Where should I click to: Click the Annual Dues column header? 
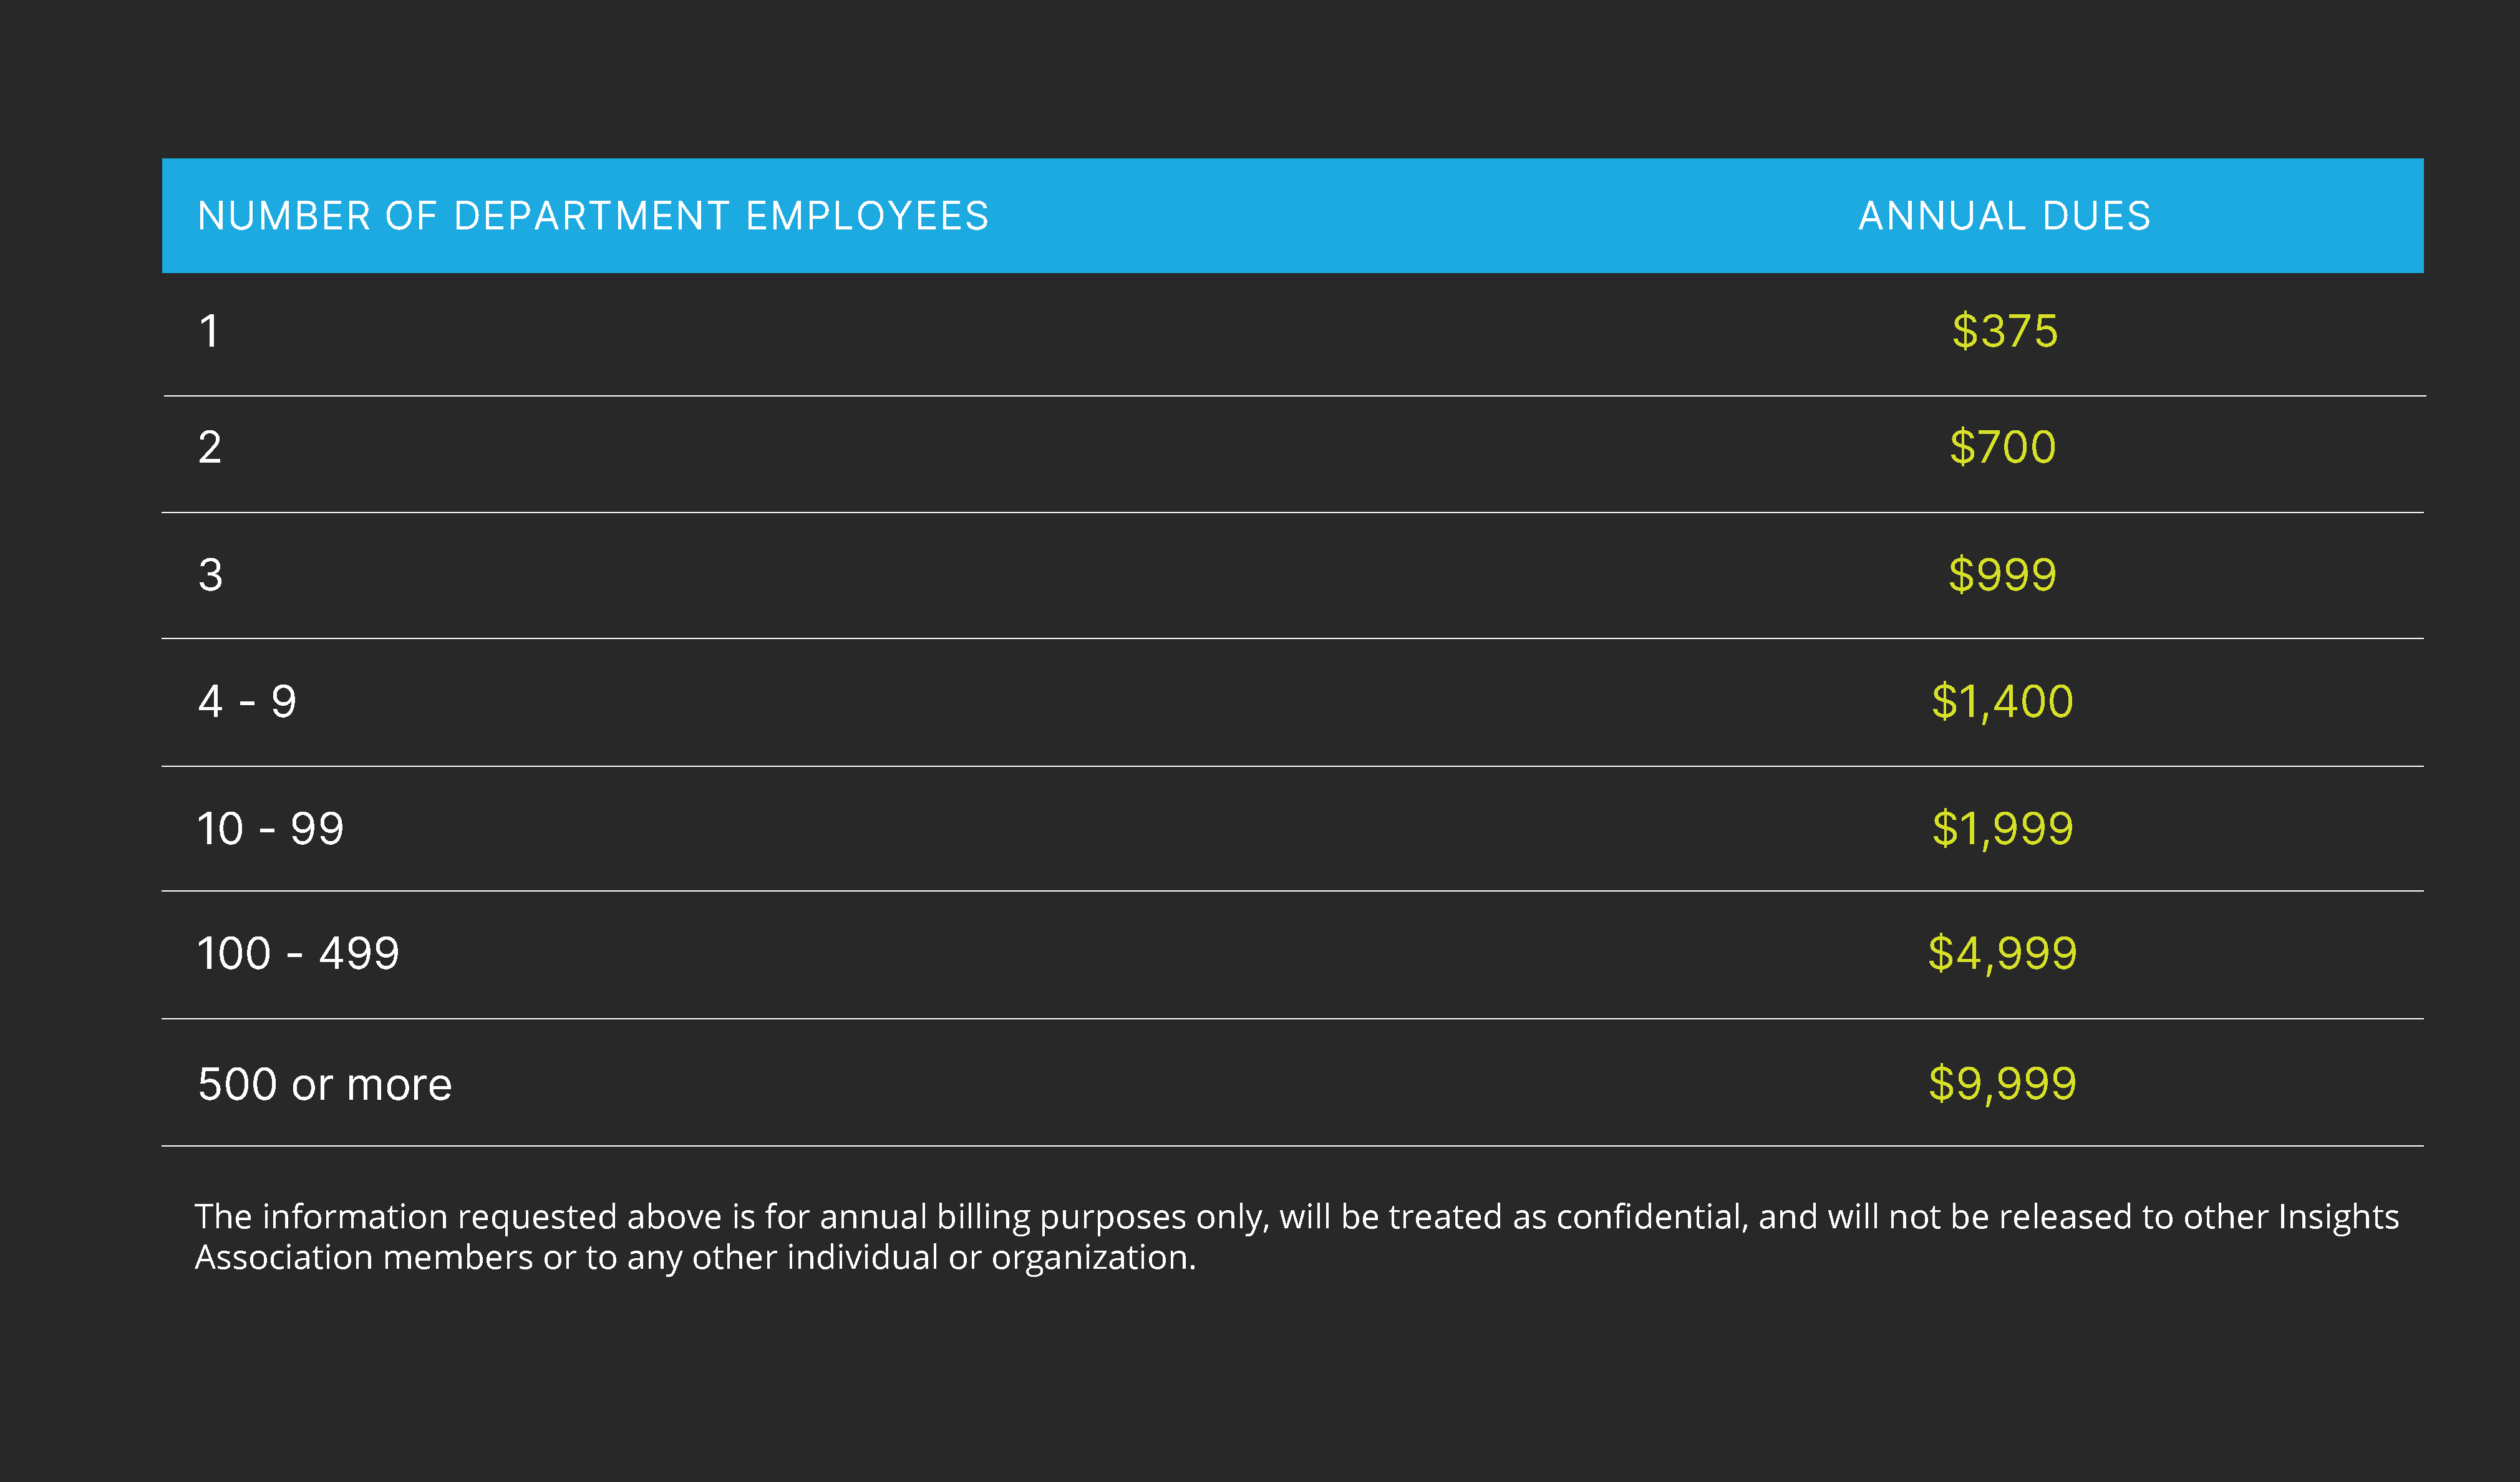(x=2005, y=216)
